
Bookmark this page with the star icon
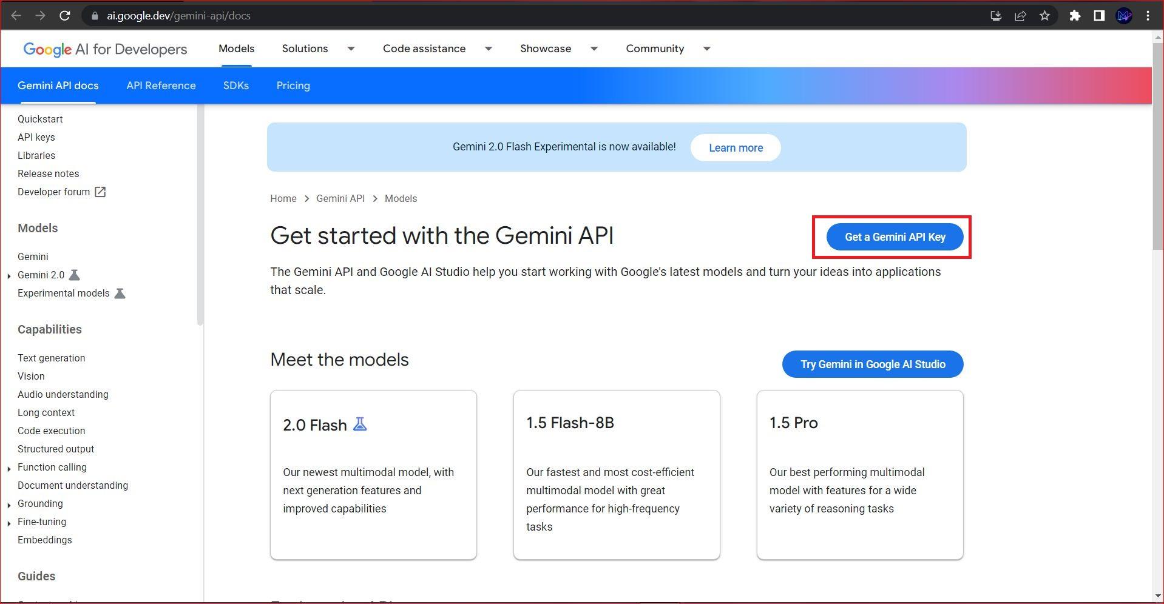click(1044, 16)
